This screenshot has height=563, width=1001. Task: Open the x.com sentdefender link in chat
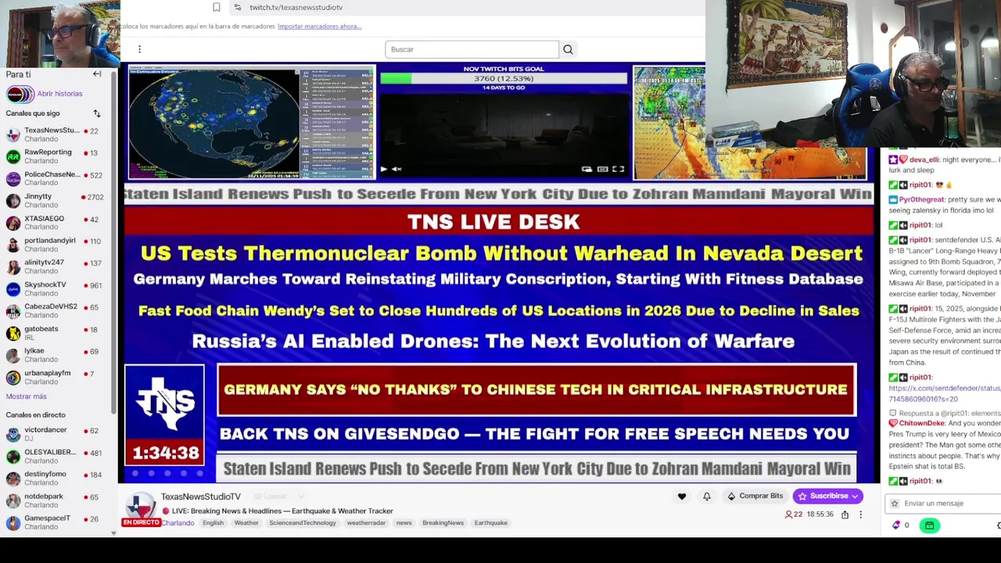[945, 393]
